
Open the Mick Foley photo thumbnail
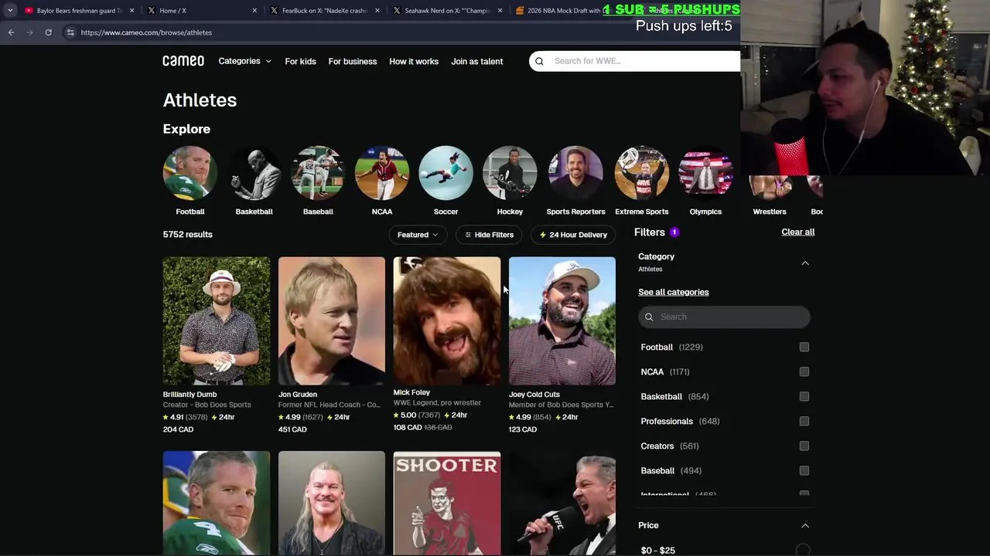[x=447, y=320]
